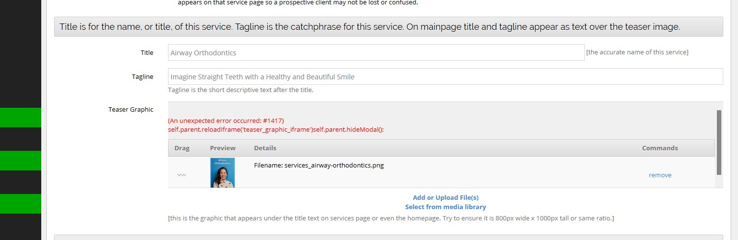Select the middle green sidebar block
Viewport: 738px width, 240px height.
click(21, 161)
